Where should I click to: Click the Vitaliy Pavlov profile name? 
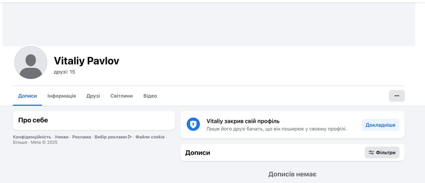86,61
